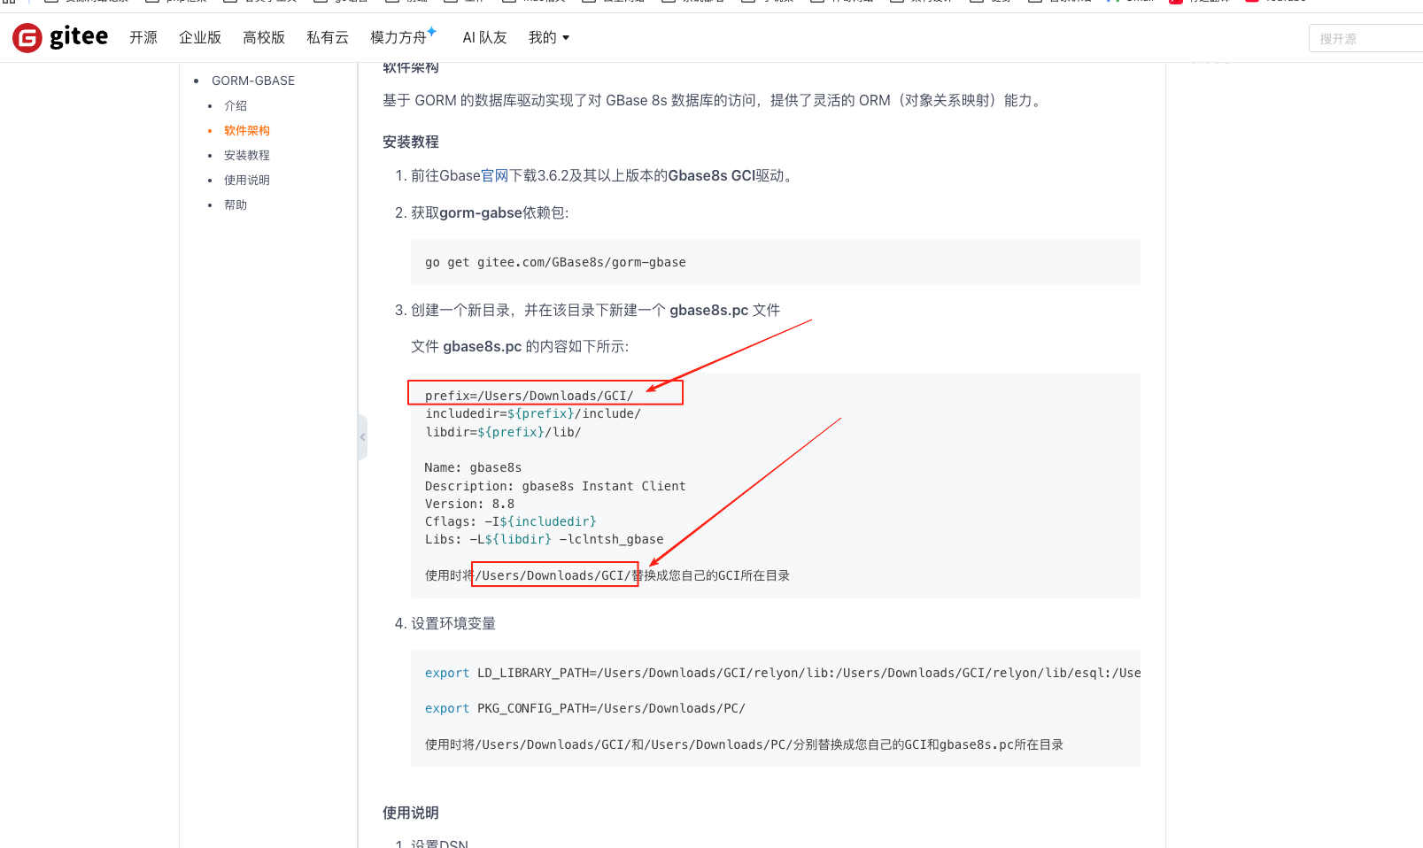Image resolution: width=1423 pixels, height=848 pixels.
Task: Select GORM-GBASE in the sidebar outline
Action: (x=253, y=81)
